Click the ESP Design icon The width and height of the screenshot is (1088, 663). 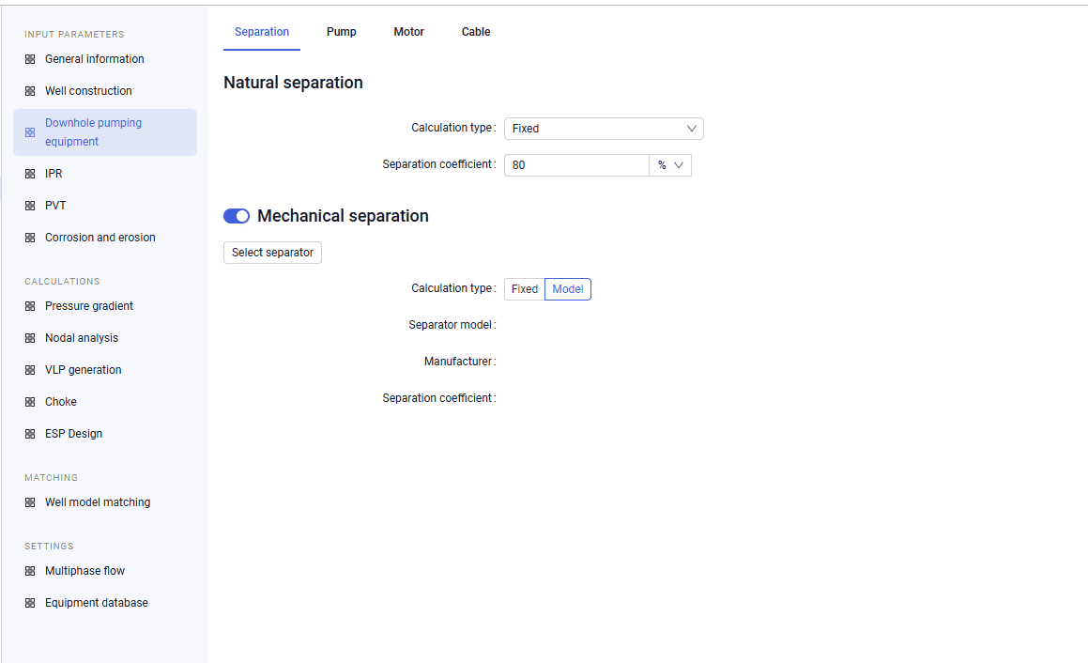tap(30, 435)
